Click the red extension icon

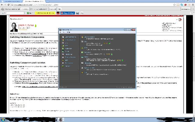pos(186,5)
